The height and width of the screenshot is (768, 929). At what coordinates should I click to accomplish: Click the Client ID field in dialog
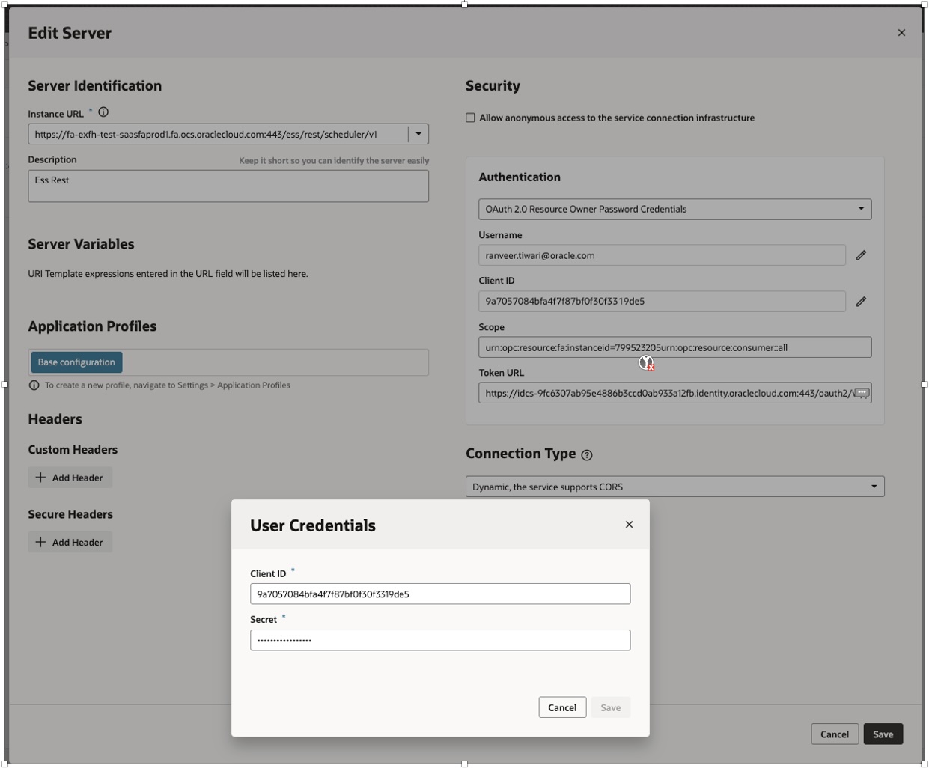[440, 594]
